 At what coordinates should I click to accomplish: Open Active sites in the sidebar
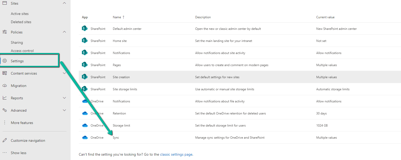pos(20,14)
